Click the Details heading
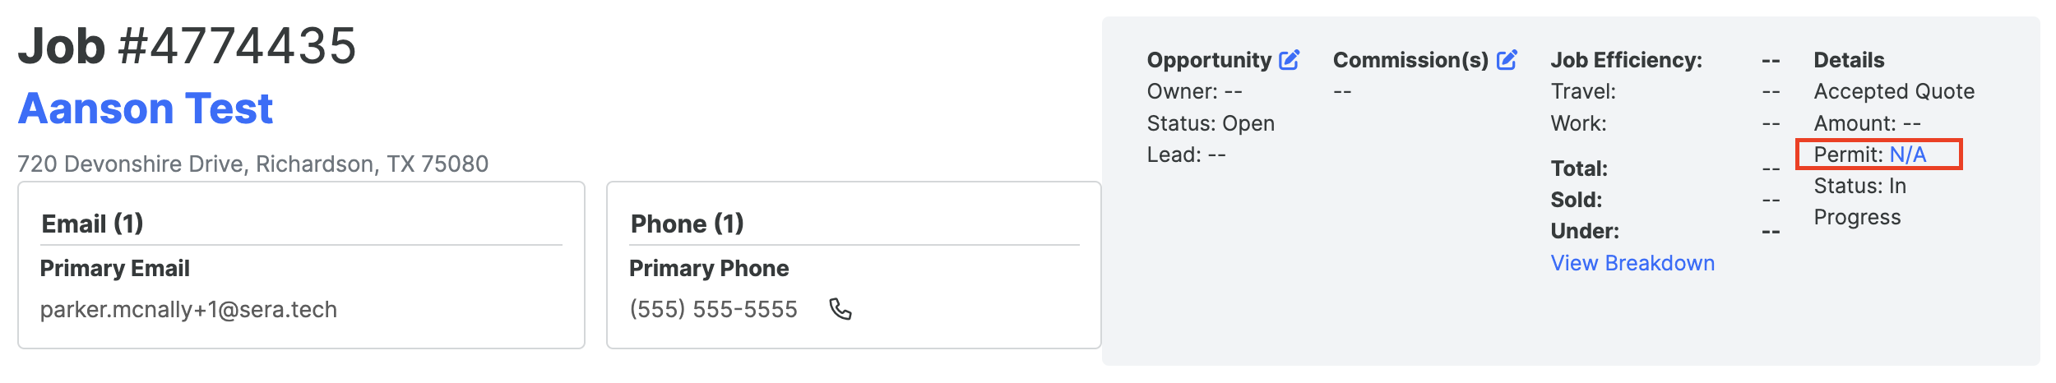The width and height of the screenshot is (2056, 383). coord(1849,60)
